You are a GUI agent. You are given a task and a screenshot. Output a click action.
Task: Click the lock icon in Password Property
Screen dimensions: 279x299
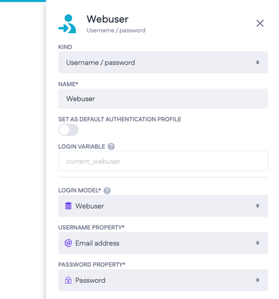coord(69,280)
